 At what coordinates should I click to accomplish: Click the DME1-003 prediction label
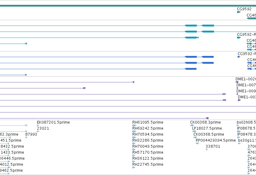pos(247,97)
